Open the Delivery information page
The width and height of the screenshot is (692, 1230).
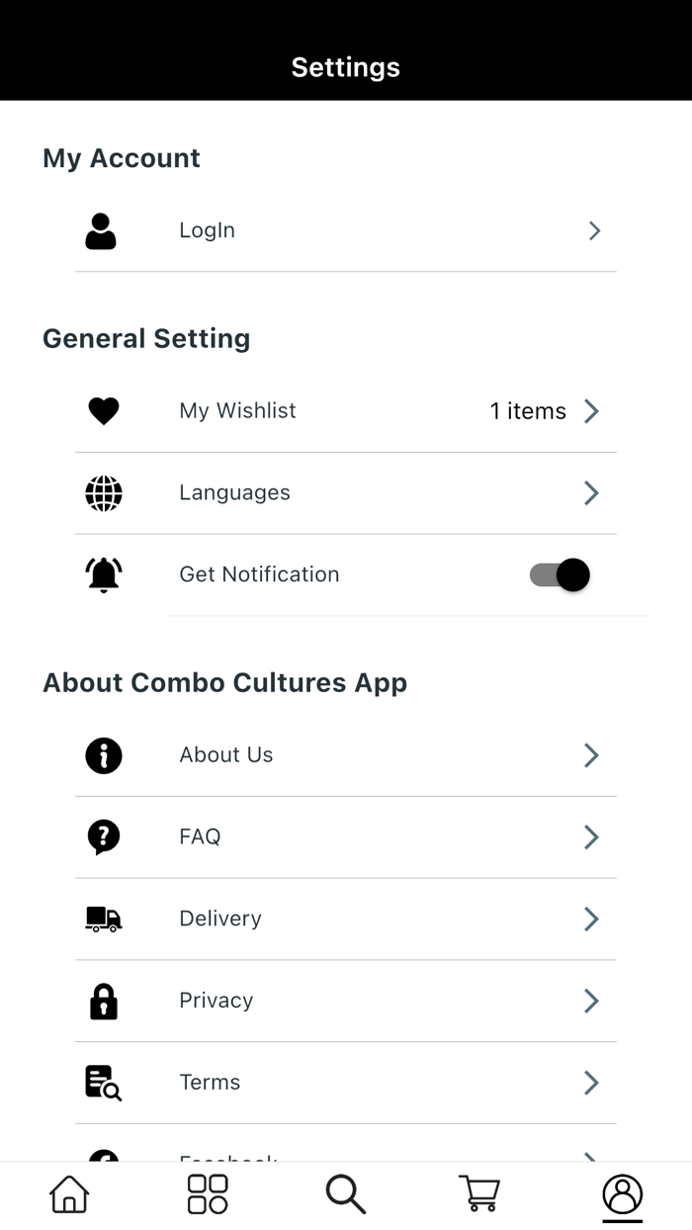tap(219, 919)
